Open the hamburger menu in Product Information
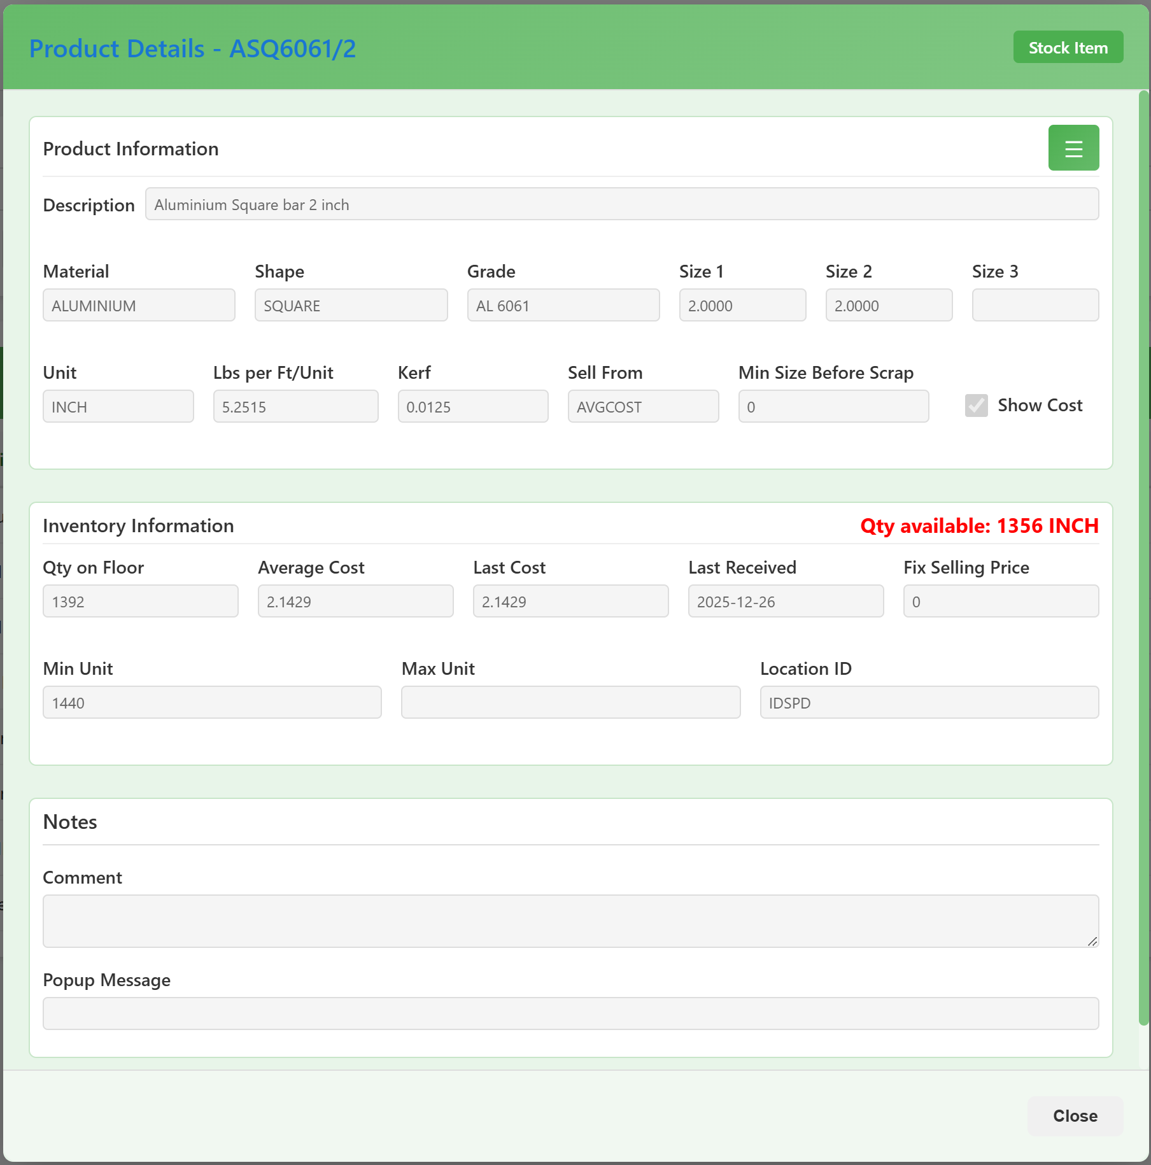1151x1165 pixels. 1073,148
